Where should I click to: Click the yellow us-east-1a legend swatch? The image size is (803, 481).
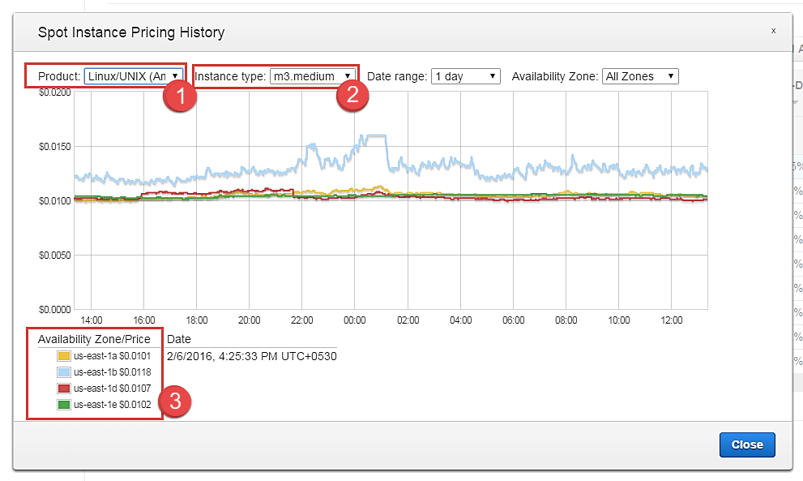tap(63, 356)
